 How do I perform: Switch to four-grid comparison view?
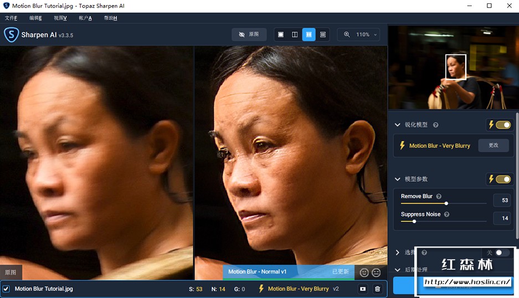tap(323, 34)
